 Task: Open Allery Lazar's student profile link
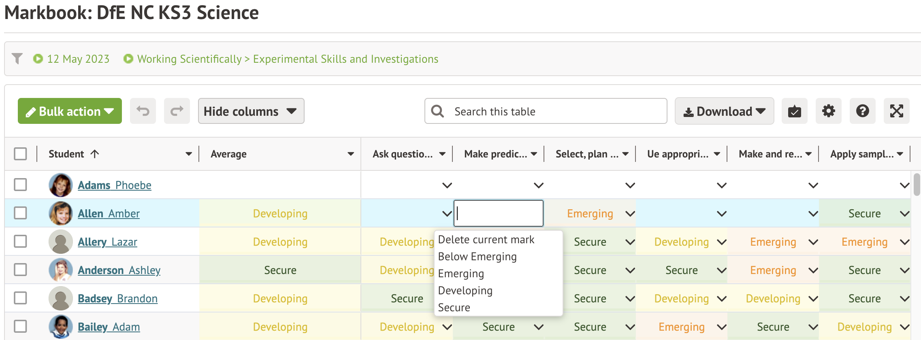(107, 242)
